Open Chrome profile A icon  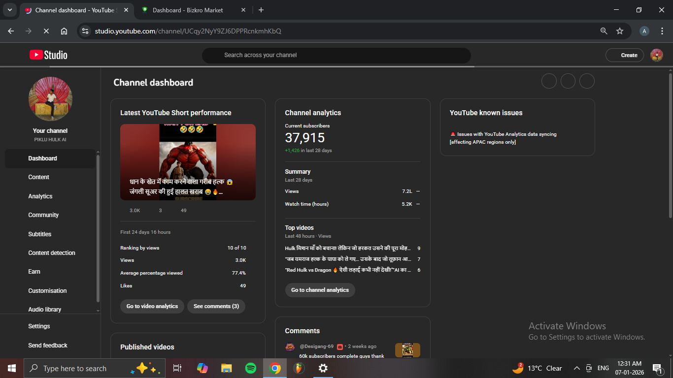click(x=644, y=31)
